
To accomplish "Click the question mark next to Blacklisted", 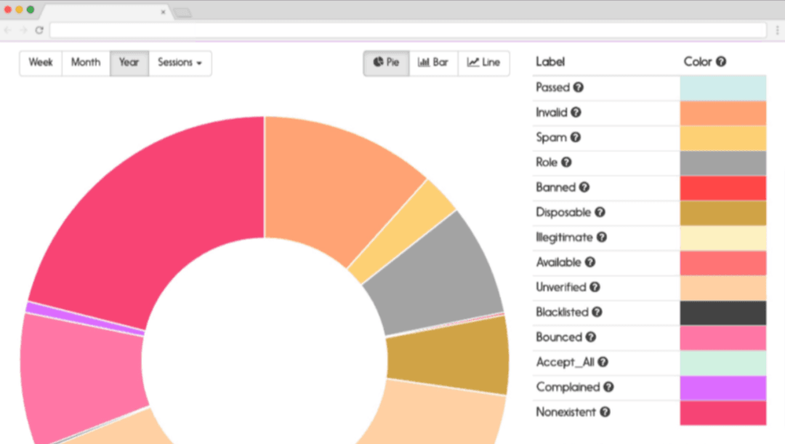I will click(x=597, y=312).
